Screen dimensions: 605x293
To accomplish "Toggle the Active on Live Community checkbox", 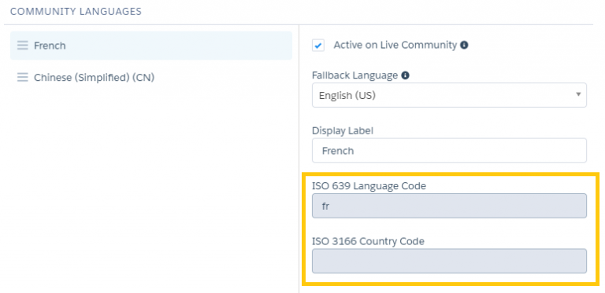I will [318, 46].
